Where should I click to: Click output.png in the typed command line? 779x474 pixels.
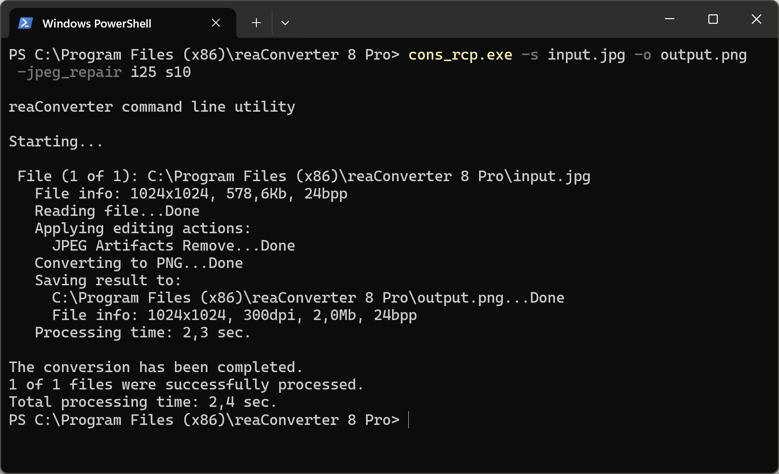coord(703,55)
